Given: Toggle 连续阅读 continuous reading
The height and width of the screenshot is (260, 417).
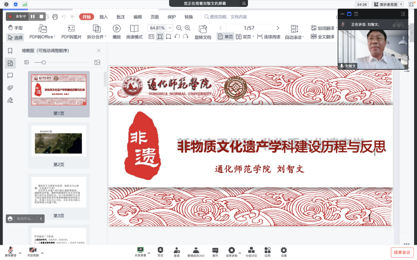Looking at the screenshot, I should 269,36.
